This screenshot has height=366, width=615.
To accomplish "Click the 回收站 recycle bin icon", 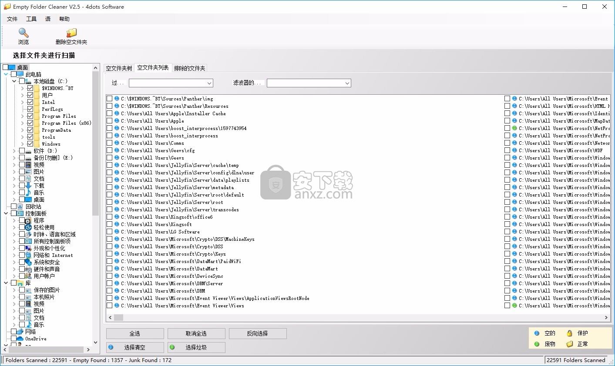I will 20,206.
